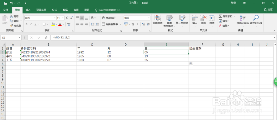277x120 pixels.
Task: Open 单元格样式 cell styles
Action: pos(182,21)
